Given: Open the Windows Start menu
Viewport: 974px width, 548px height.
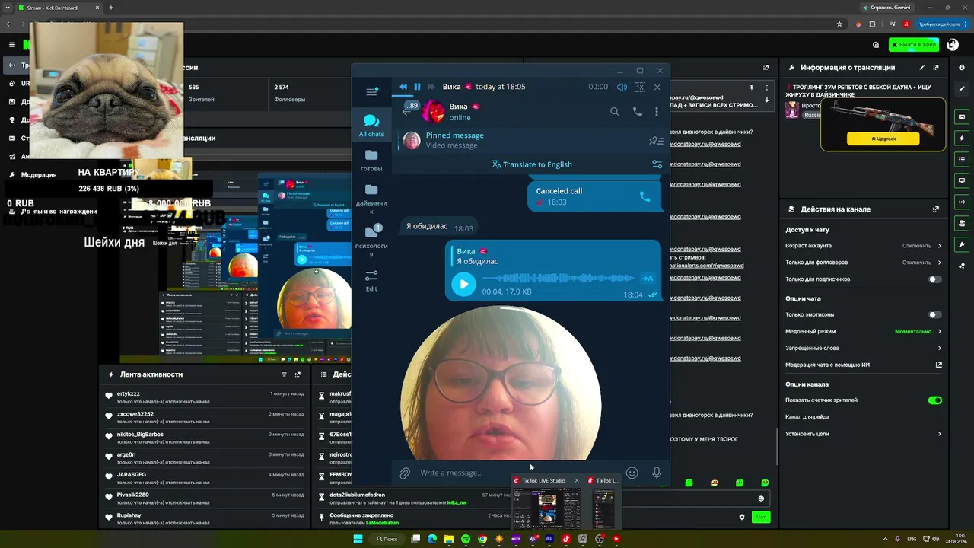Looking at the screenshot, I should pyautogui.click(x=358, y=539).
